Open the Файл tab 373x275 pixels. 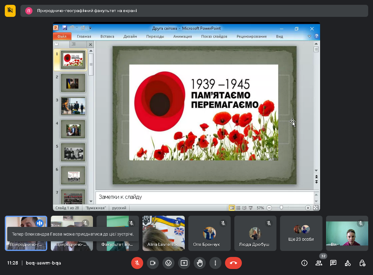click(x=62, y=36)
